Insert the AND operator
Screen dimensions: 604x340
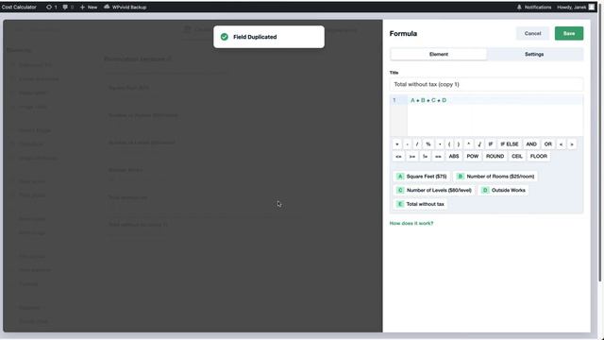(531, 144)
